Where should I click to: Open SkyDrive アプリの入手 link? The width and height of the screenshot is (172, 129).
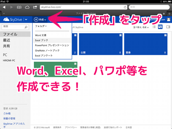pos(14,125)
